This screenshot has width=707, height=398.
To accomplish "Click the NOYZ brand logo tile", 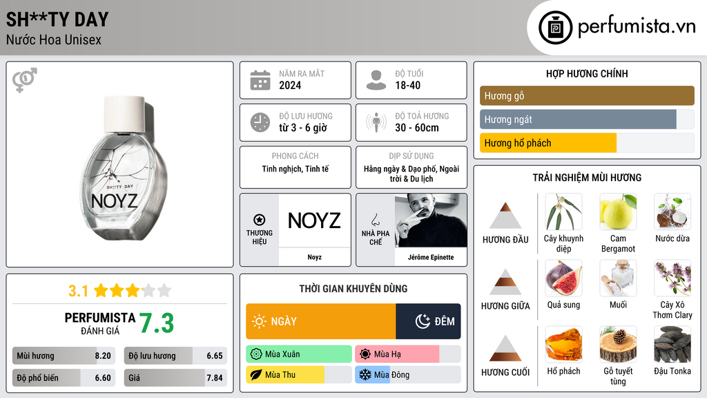I will [314, 220].
